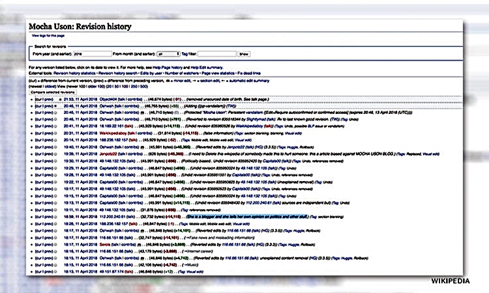Jump to the oldest revisions
Screen dimensions: 489x293
pyautogui.click(x=50, y=86)
